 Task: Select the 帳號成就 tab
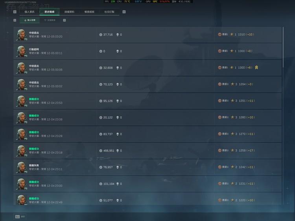(x=89, y=12)
